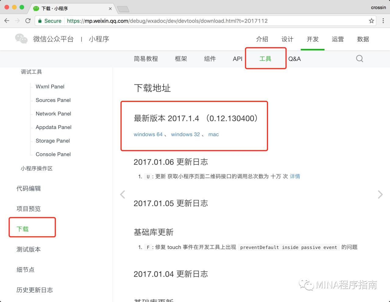
Task: Select 下载 in the sidebar
Action: (x=23, y=229)
